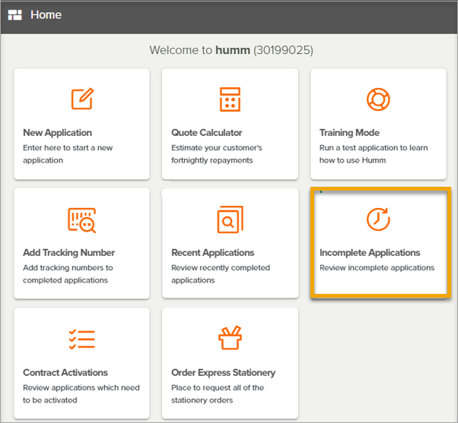Open the Training Mode heading

[349, 133]
